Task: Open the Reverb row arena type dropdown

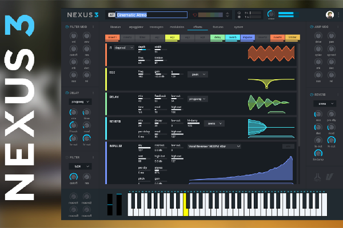Action: [x=214, y=124]
